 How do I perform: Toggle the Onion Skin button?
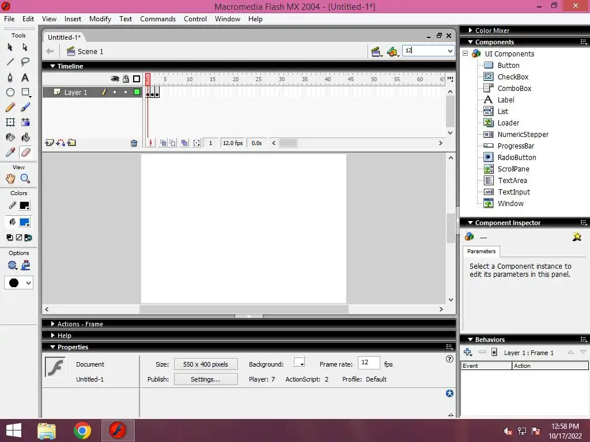pyautogui.click(x=163, y=143)
